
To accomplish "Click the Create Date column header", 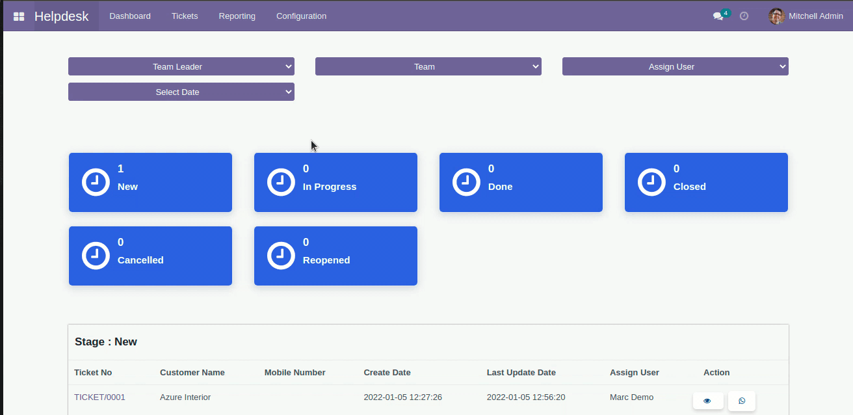I will (387, 373).
